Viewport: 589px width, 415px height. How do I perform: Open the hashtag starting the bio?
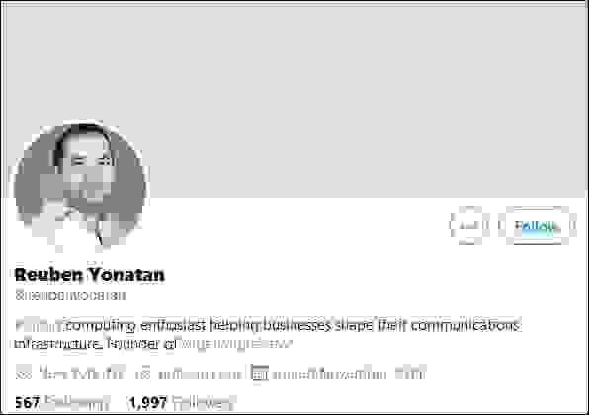(x=39, y=325)
